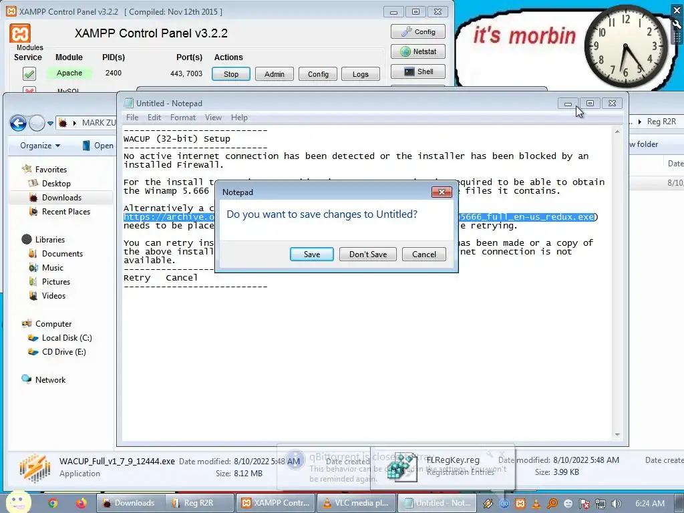Viewport: 684px width, 513px height.
Task: View Apache Logs in XAMPP
Action: click(x=360, y=74)
